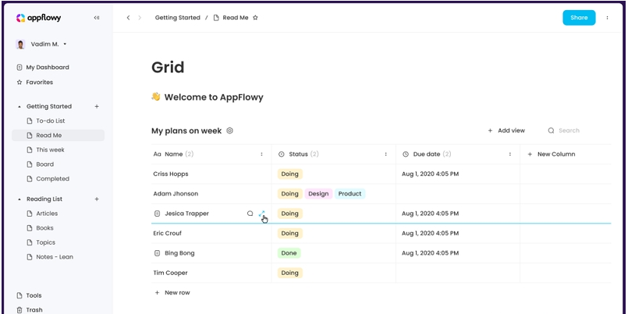This screenshot has height=314, width=628.
Task: Click the grid Search field
Action: (564, 130)
